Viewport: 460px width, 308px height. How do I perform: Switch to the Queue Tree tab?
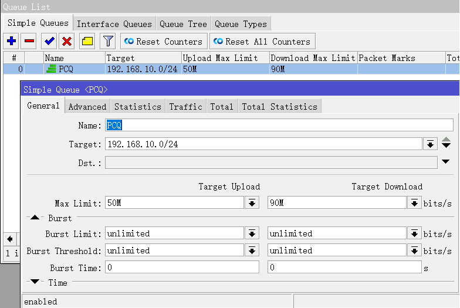(183, 24)
